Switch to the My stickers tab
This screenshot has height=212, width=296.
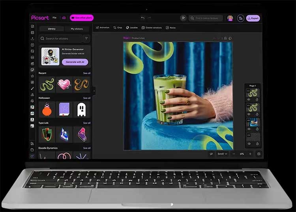click(77, 29)
